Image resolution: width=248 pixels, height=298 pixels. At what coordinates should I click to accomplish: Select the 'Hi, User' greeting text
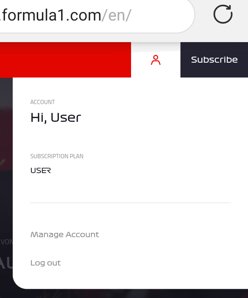point(56,118)
